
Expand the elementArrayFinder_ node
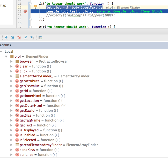(11, 76)
